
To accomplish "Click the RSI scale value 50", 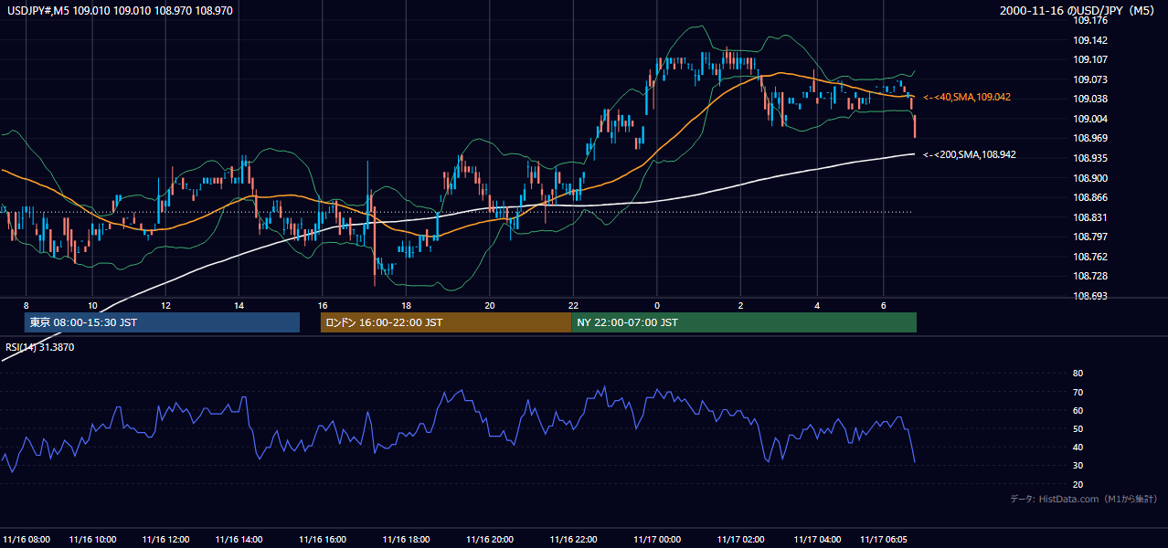I will pos(1078,428).
